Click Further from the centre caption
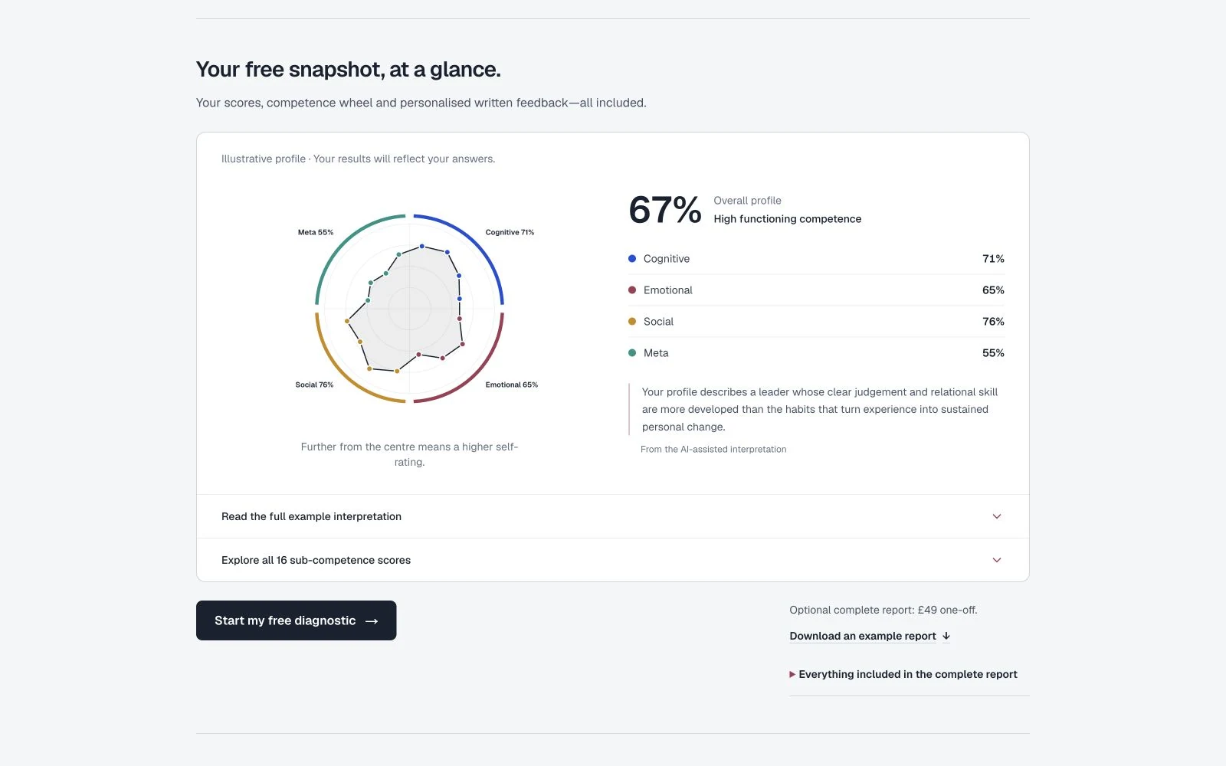 pos(409,454)
